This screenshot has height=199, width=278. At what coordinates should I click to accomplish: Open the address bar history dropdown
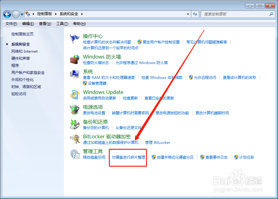tap(188, 14)
